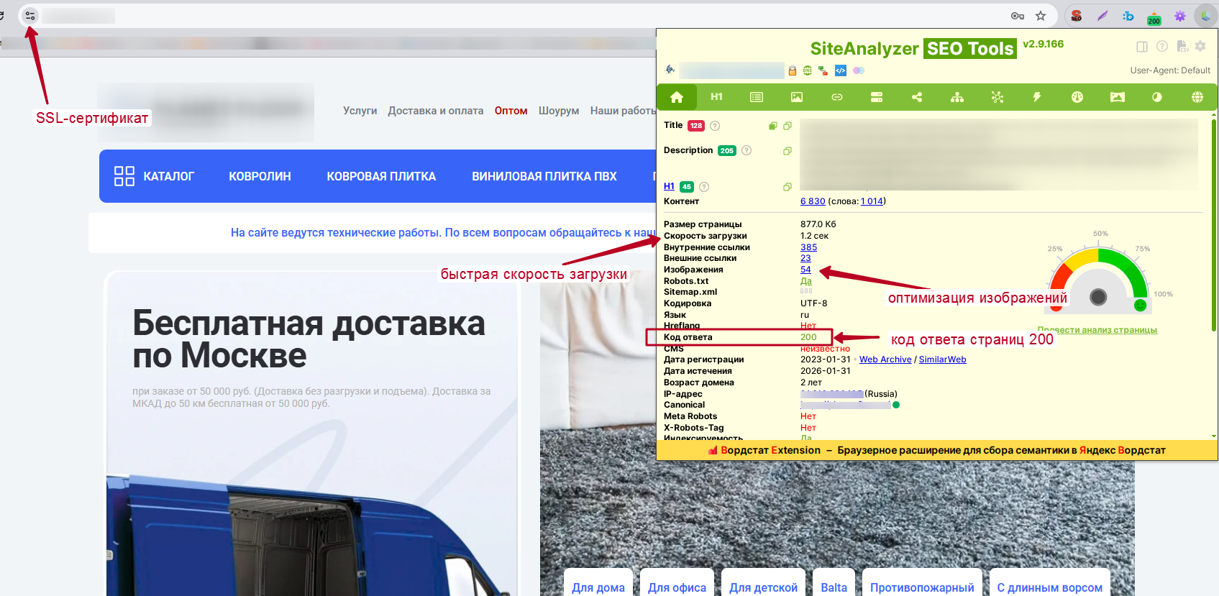Open the share/social tab icon
The width and height of the screenshot is (1219, 596).
(917, 97)
